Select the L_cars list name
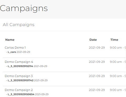126x97 pixels. tap(12, 52)
